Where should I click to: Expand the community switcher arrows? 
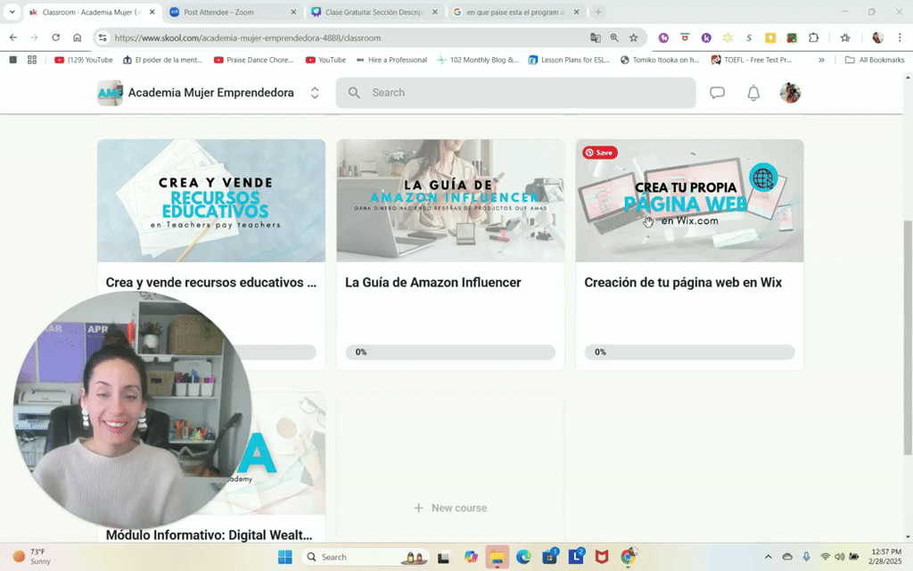point(315,93)
